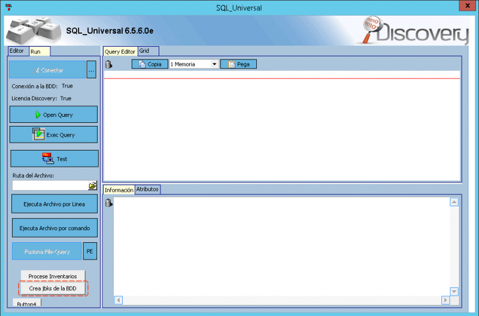479x316 pixels.
Task: Select the Run tab
Action: pyautogui.click(x=40, y=52)
